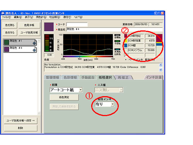Click the 目標色 white line legend icon
This screenshot has height=145, width=193.
click(x=117, y=35)
